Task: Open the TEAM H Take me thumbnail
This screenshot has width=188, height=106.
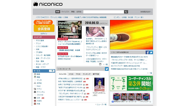Action: (70, 30)
